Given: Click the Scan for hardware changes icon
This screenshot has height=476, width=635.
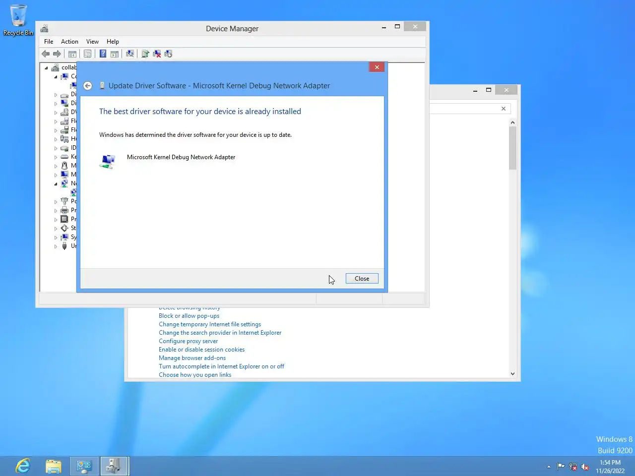Looking at the screenshot, I should click(x=130, y=54).
